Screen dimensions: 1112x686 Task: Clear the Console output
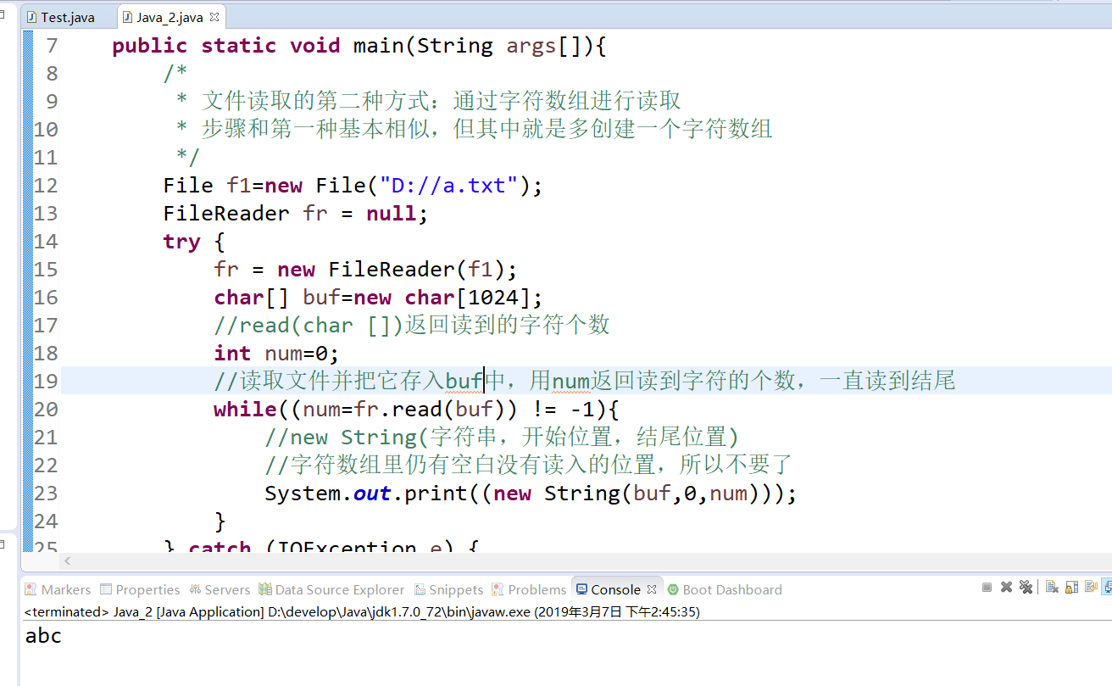(1051, 587)
